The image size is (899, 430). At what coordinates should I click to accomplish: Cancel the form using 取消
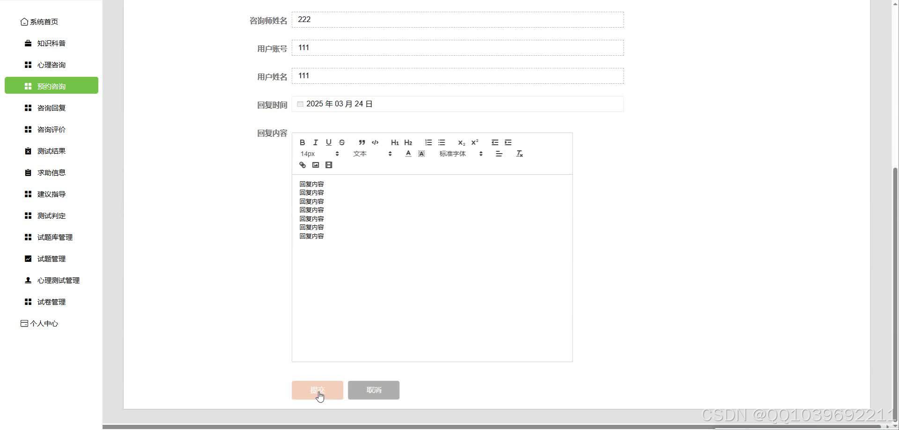pos(373,390)
